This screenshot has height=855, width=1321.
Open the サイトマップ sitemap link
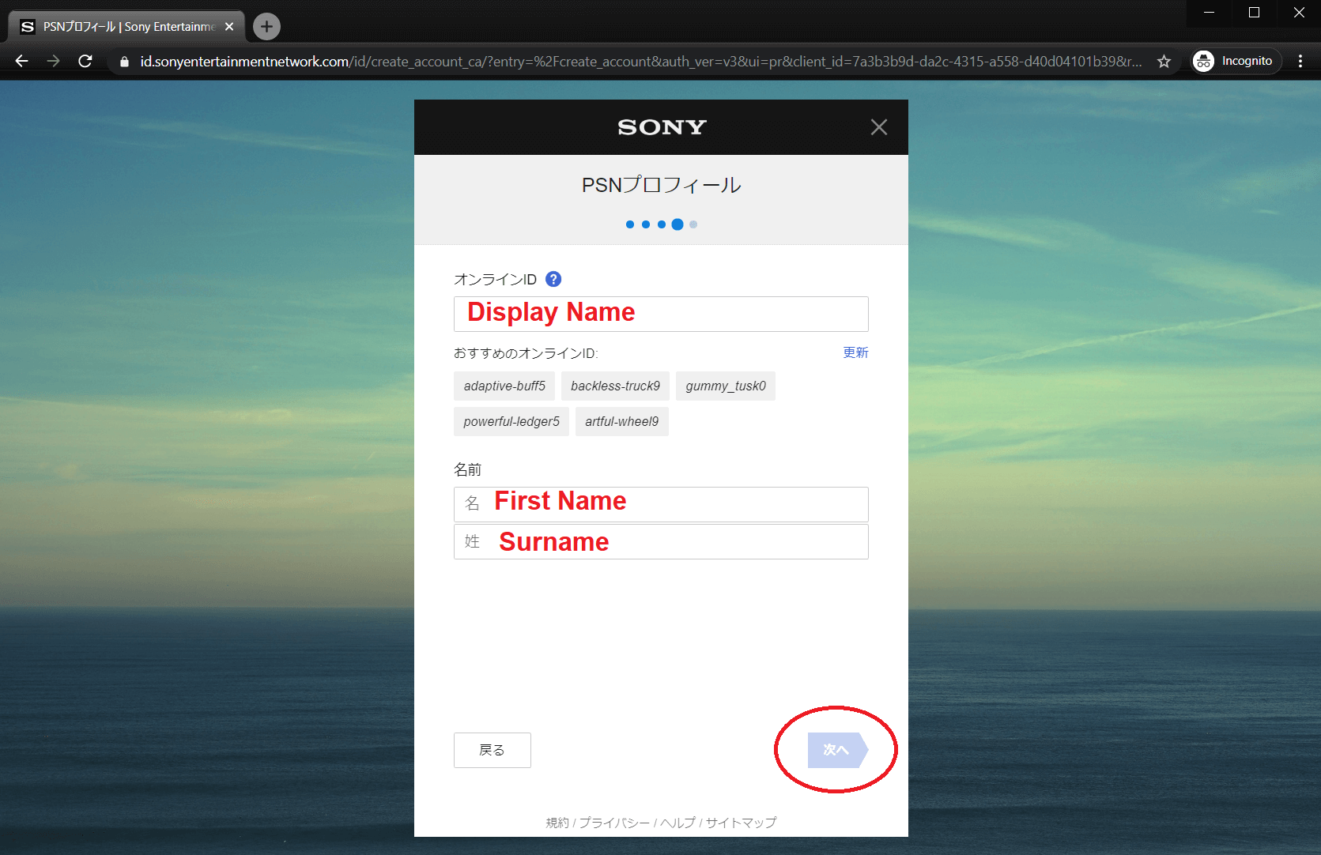741,823
